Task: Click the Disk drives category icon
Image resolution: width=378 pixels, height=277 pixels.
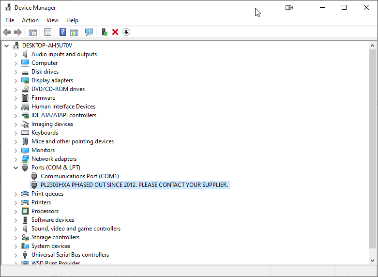Action: click(25, 72)
